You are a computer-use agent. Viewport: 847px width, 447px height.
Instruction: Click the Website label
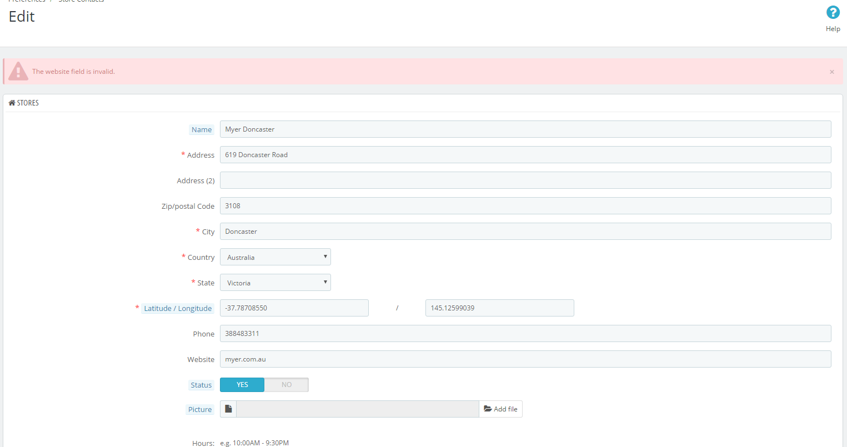point(201,359)
